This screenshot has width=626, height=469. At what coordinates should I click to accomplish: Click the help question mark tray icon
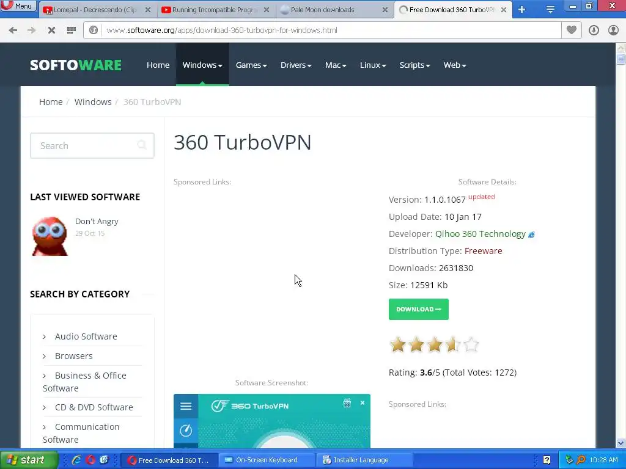547,460
